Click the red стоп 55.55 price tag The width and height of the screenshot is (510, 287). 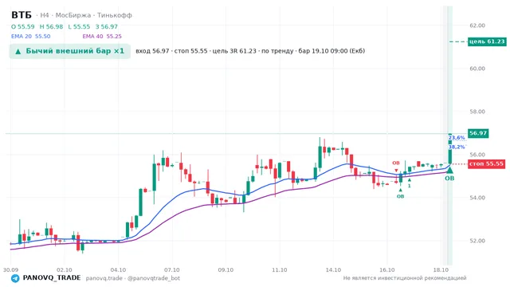pyautogui.click(x=487, y=163)
